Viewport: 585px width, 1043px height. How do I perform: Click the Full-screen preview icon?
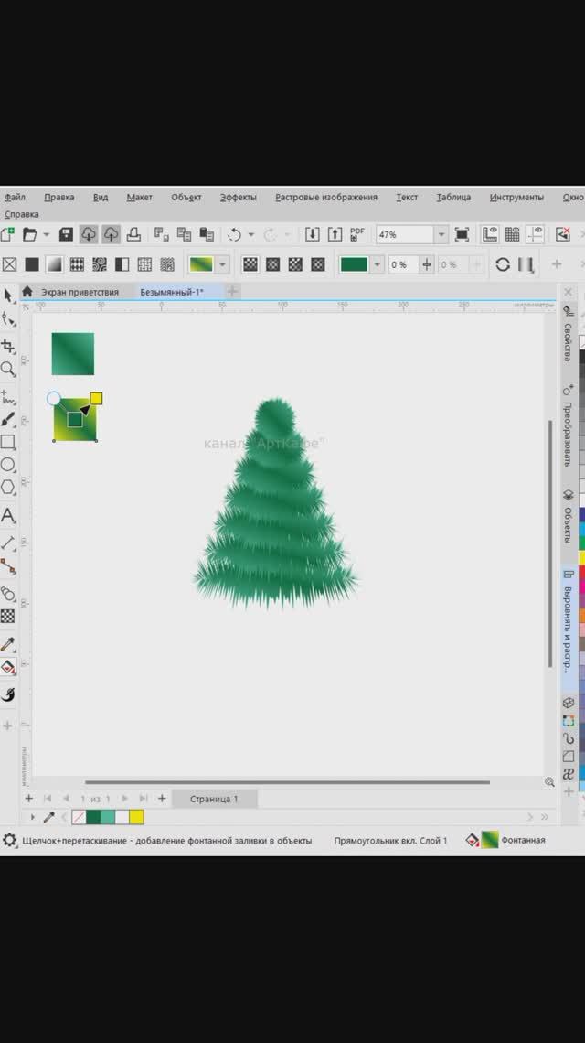[462, 234]
